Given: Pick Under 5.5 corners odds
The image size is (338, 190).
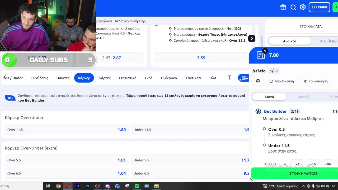Looking at the screenshot, I should point(190,160).
